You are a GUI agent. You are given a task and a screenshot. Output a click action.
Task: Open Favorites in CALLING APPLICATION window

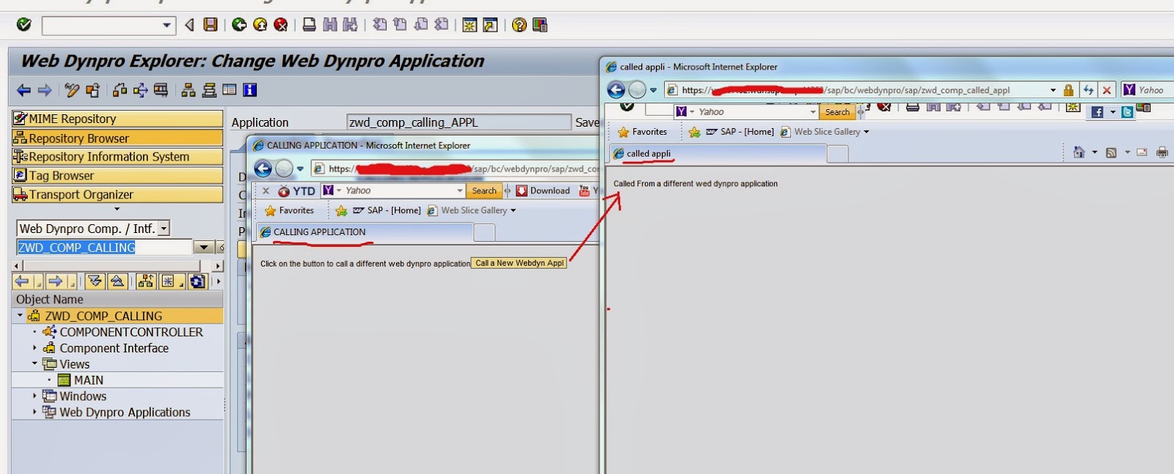click(289, 210)
